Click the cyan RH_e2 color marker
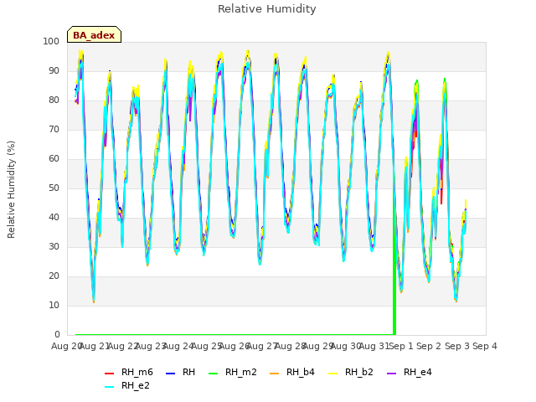Viewport: 536px width, 402px height. click(x=109, y=387)
